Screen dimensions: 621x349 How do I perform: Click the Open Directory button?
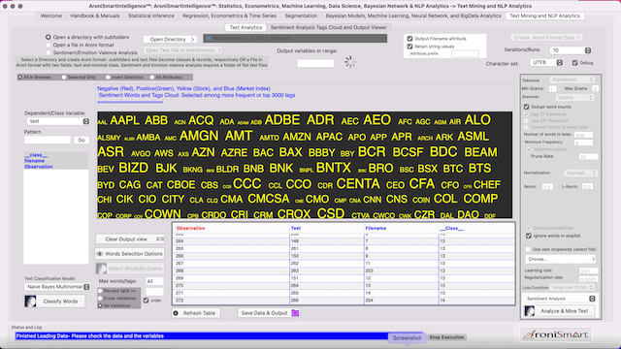171,39
